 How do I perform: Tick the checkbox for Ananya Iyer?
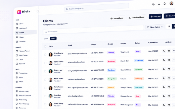[x=45, y=71]
